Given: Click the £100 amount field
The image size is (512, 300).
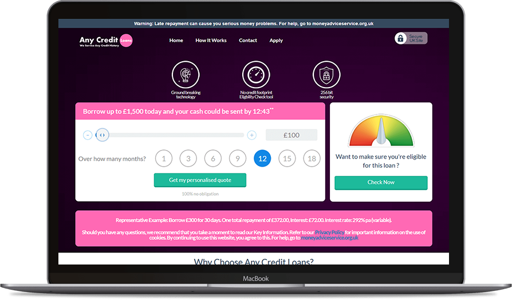Looking at the screenshot, I should point(292,135).
